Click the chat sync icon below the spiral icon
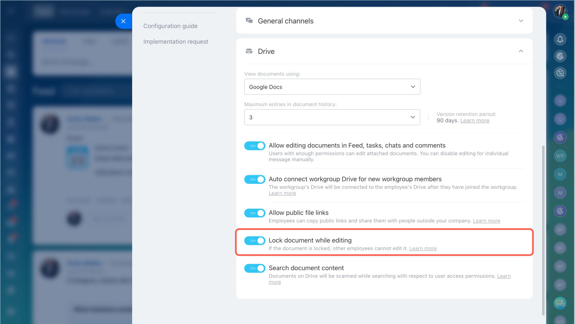Image resolution: width=575 pixels, height=324 pixels. pyautogui.click(x=560, y=72)
